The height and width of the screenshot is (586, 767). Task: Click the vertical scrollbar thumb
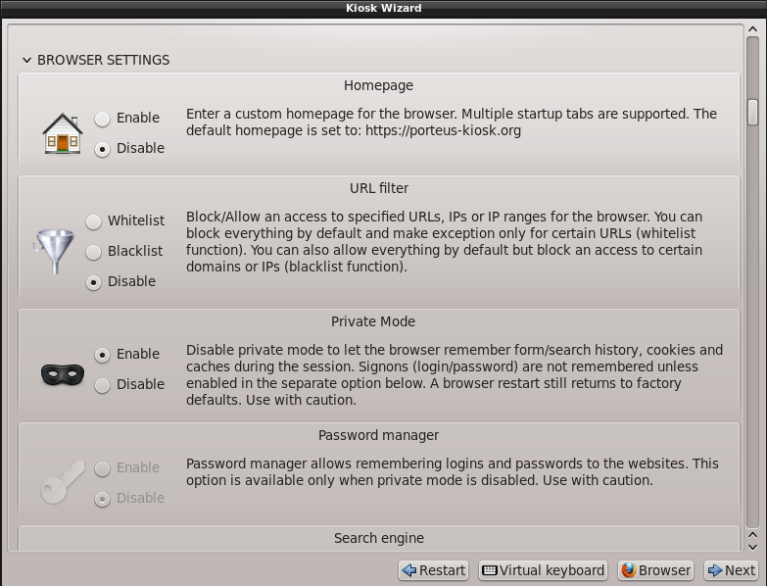point(753,112)
